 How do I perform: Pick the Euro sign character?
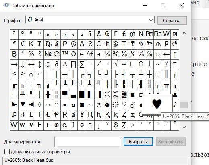pos(23,44)
